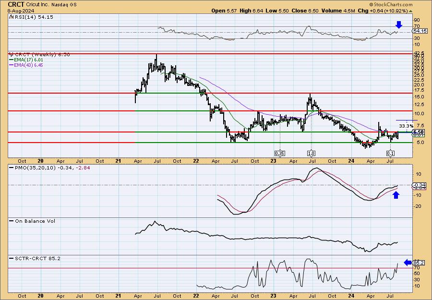Click the High 6.64 value
Viewport: 432px width, 300px height.
pyautogui.click(x=251, y=11)
